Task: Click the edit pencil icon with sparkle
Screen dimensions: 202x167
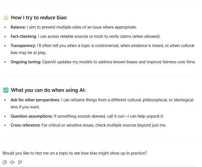Action: pyautogui.click(x=20, y=162)
